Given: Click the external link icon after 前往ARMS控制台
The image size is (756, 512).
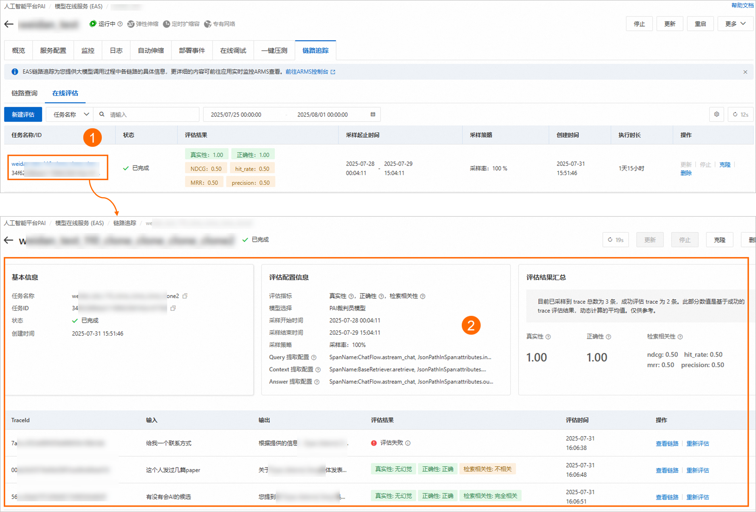Looking at the screenshot, I should click(x=333, y=72).
